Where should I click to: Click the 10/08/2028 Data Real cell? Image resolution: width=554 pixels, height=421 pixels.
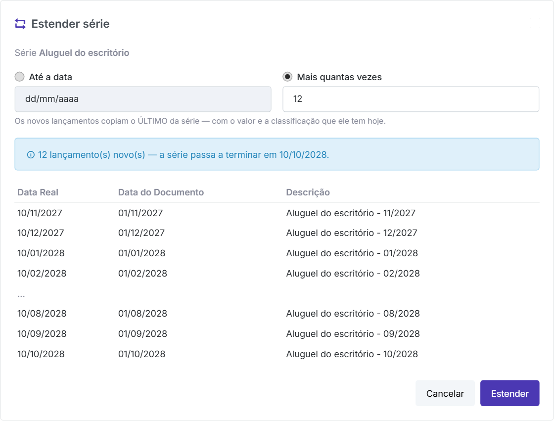coord(42,314)
